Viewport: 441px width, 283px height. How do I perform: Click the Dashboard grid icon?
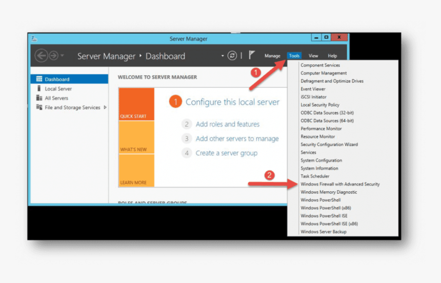39,79
